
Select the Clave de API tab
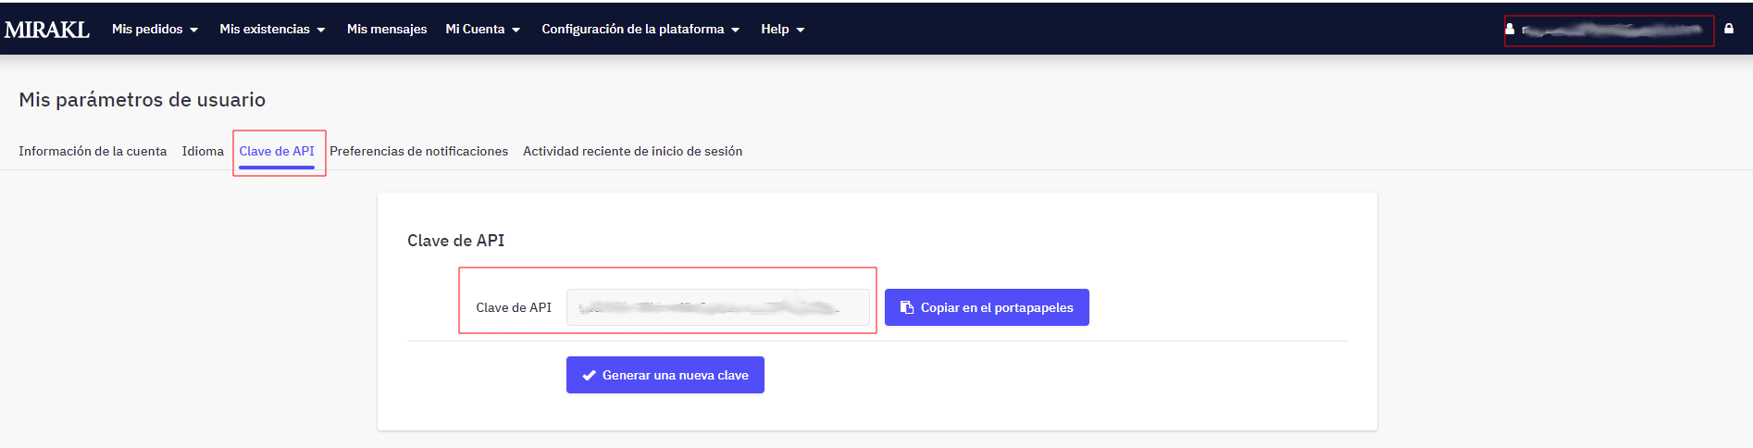click(x=277, y=151)
